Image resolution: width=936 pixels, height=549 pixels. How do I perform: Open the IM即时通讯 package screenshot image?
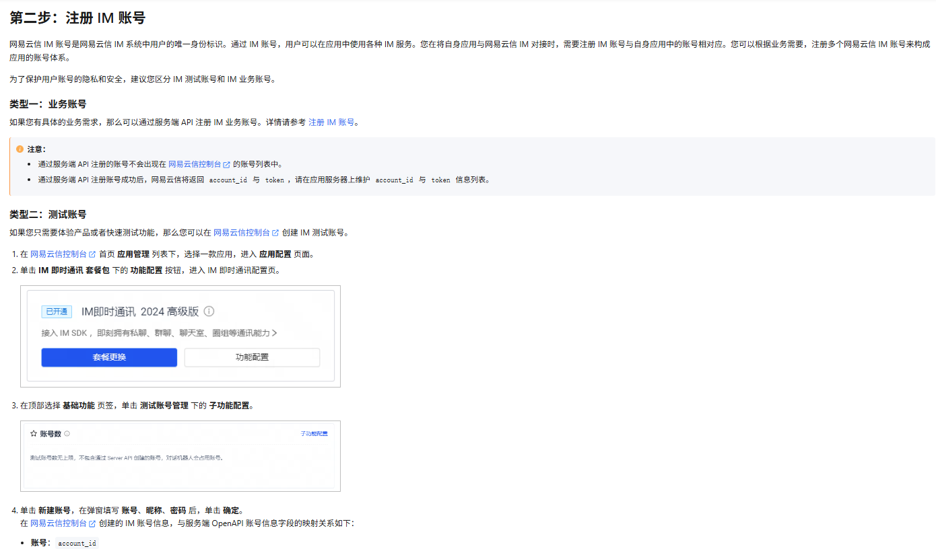tap(180, 336)
